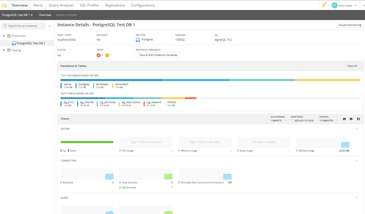Click the pg_proc legend color swatch

coord(61,104)
